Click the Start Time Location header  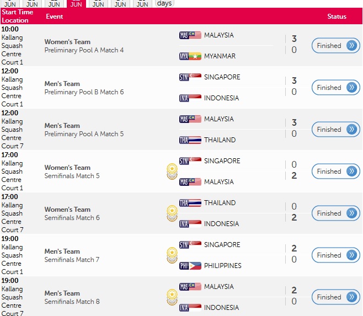point(17,16)
